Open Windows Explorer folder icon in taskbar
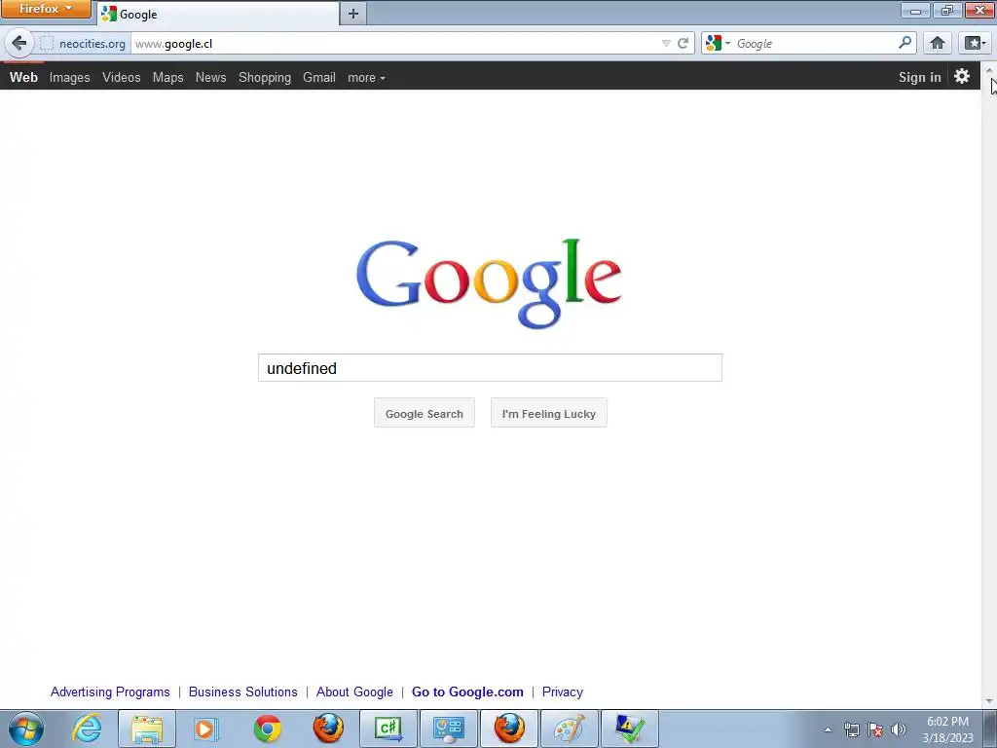 pyautogui.click(x=147, y=729)
